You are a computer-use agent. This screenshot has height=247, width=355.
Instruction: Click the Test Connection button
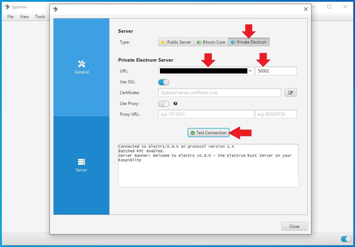208,133
